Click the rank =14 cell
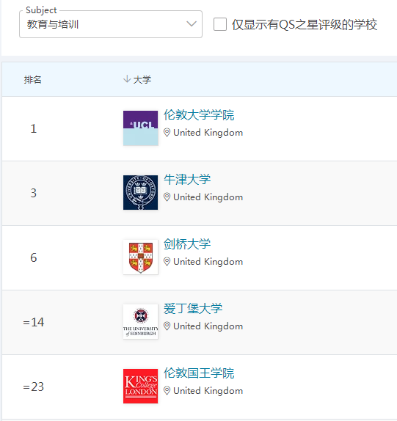 tap(34, 322)
